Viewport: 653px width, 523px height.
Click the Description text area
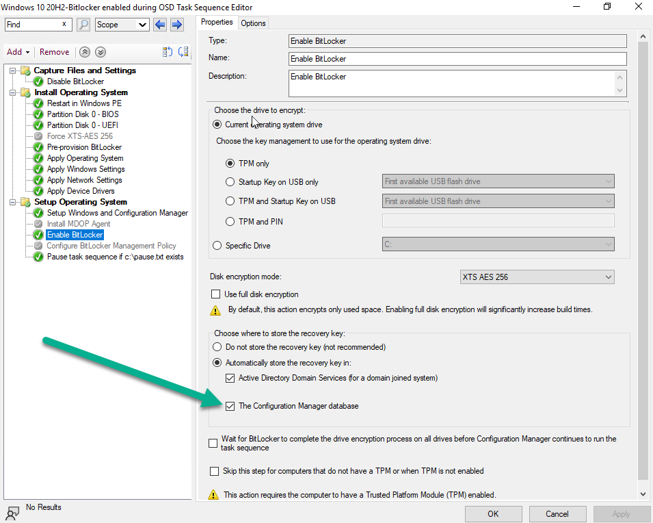coord(452,84)
